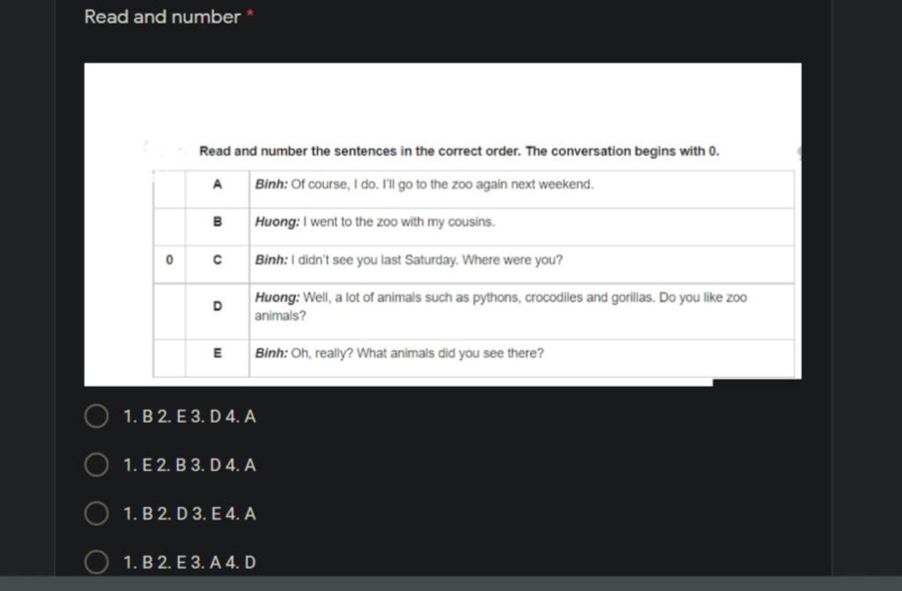Click the sentence "Of course, I do" in row A

[x=425, y=185]
